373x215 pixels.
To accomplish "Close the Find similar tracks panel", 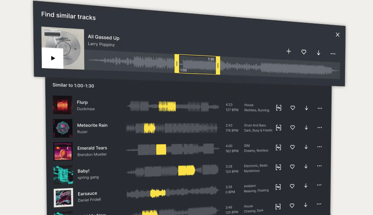I will tap(338, 35).
